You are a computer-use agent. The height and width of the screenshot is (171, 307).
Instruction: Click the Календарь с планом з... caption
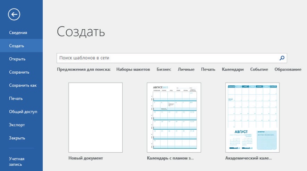[x=170, y=158]
